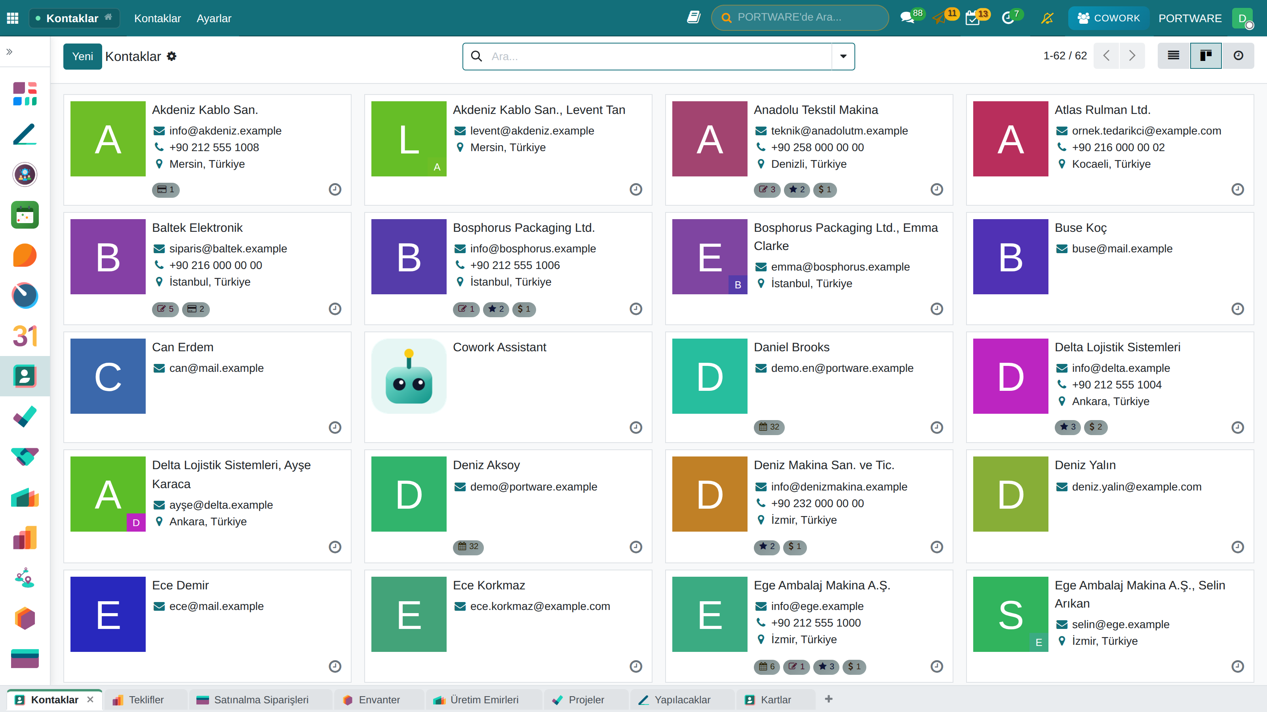Switch to list view
1267x712 pixels.
pyautogui.click(x=1173, y=55)
